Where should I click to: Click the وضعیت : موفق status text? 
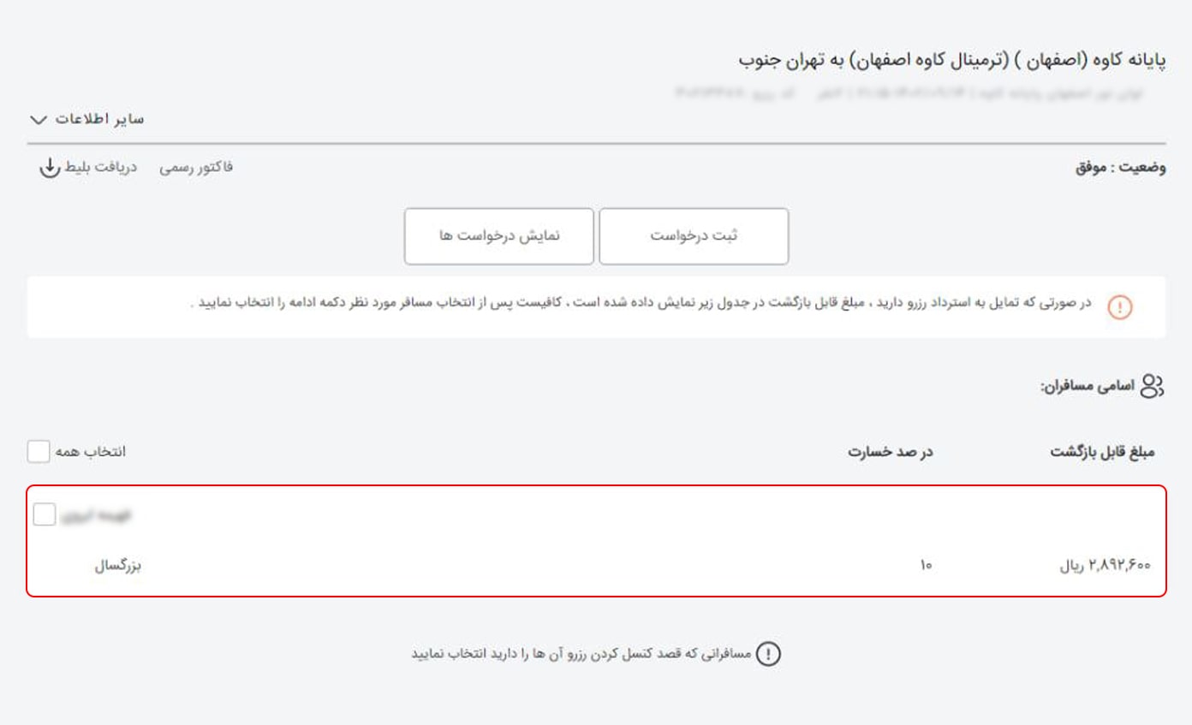point(1120,168)
